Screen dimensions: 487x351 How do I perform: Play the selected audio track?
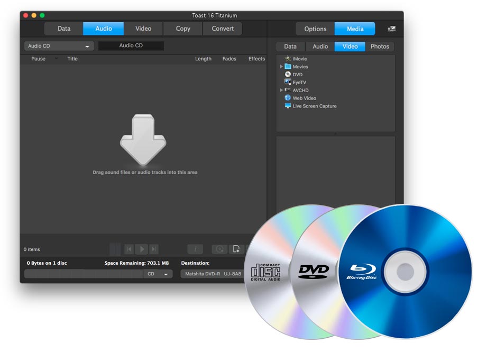point(142,249)
